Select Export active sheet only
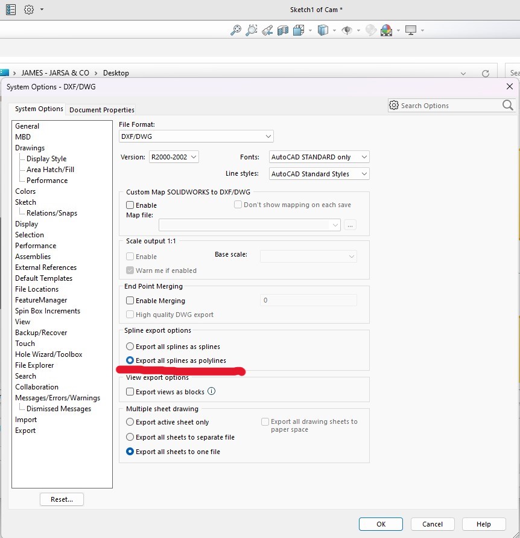 click(x=130, y=421)
